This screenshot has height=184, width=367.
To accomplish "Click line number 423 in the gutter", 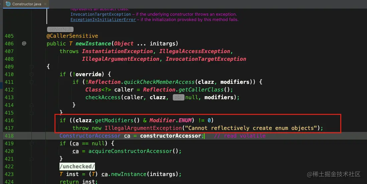I will [9, 174].
